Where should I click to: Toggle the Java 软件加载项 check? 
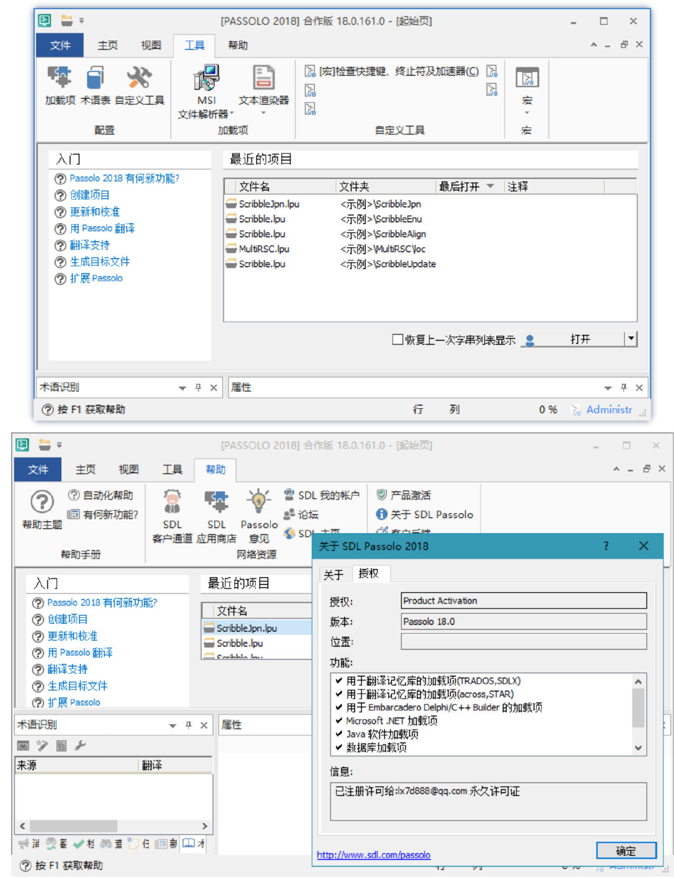pos(338,734)
